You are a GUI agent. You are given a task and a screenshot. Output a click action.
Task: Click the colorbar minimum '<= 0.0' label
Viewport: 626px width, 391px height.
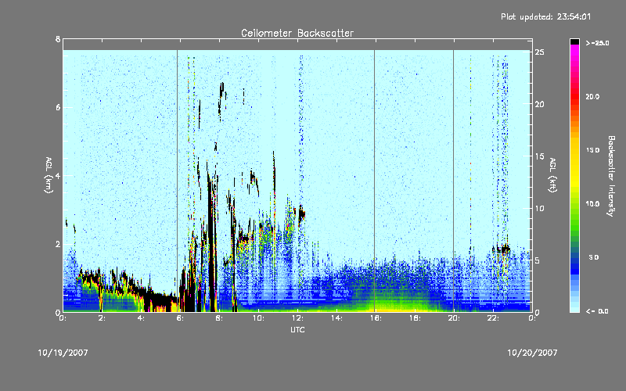pyautogui.click(x=597, y=311)
